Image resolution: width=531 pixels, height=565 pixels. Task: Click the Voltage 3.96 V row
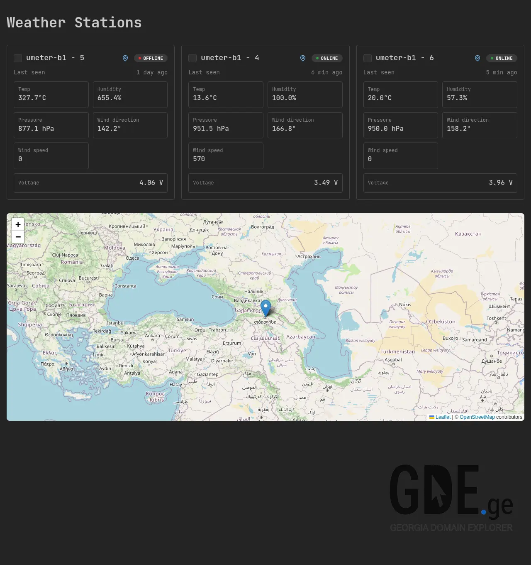click(440, 183)
